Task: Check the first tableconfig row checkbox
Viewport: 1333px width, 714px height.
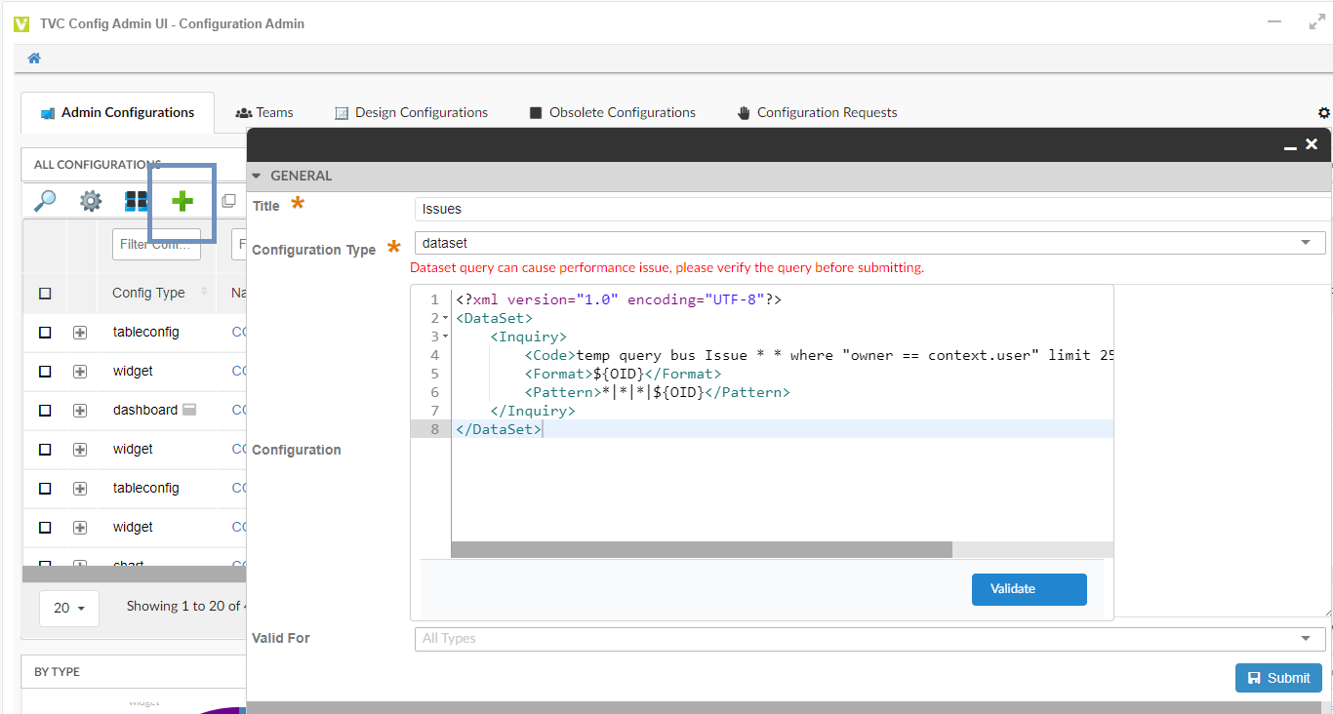Action: pyautogui.click(x=45, y=333)
